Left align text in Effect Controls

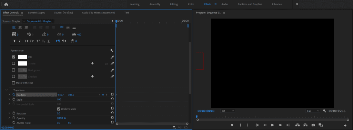(14, 28)
